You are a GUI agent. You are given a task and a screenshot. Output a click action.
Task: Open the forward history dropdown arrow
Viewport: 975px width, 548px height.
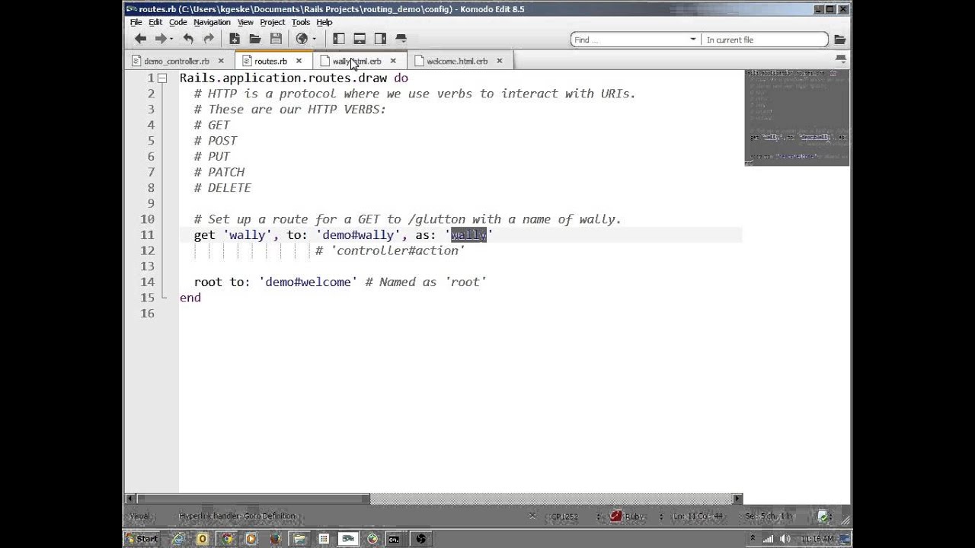(171, 40)
